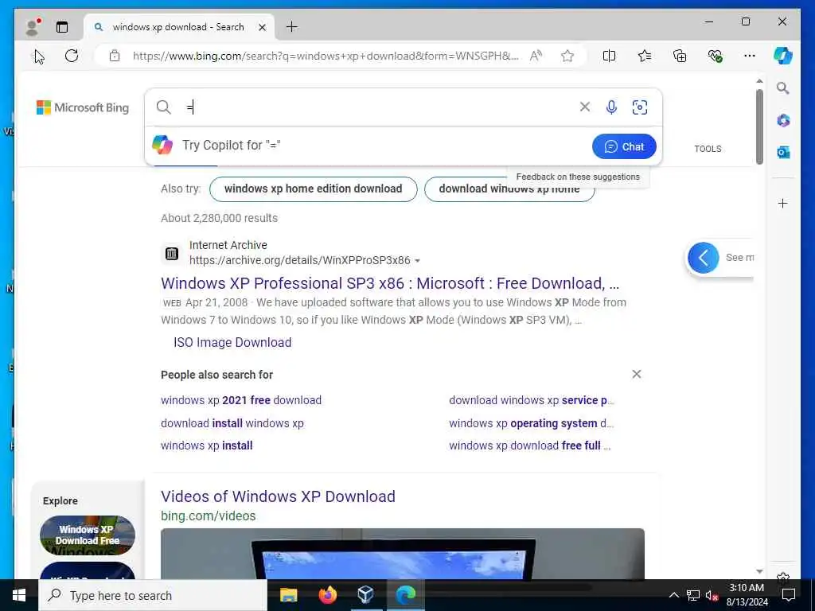View site information lock icon
Viewport: 815px width, 611px height.
pos(115,56)
